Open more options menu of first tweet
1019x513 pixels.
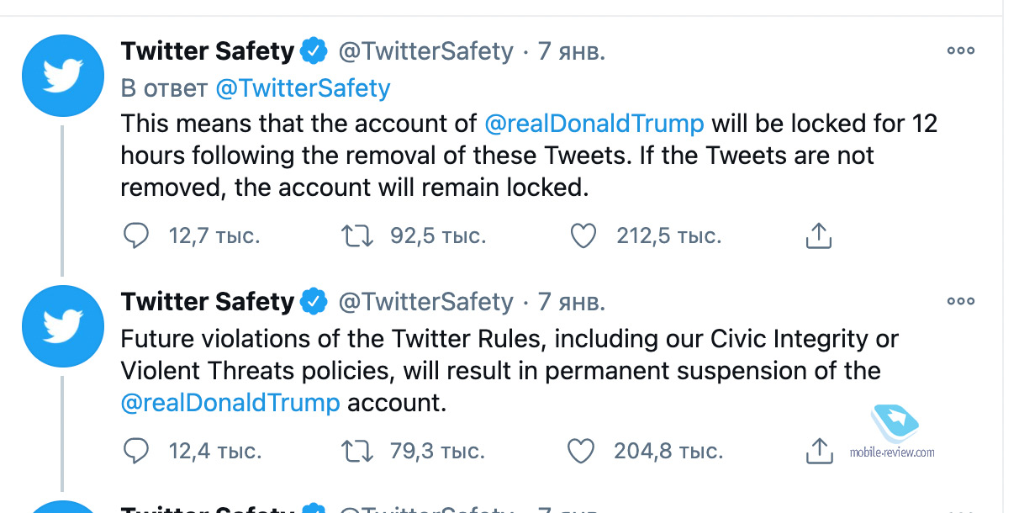[960, 50]
